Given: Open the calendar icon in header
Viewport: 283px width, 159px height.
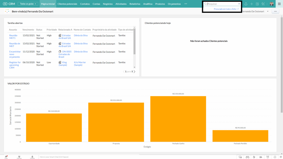Looking at the screenshot, I should [x=257, y=4].
